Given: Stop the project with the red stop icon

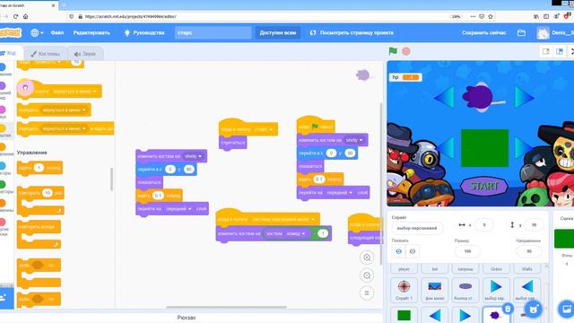Looking at the screenshot, I should tap(406, 51).
